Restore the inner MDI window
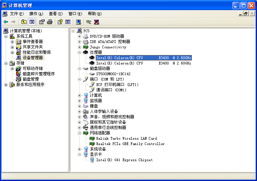257x181 pixels. (246, 14)
